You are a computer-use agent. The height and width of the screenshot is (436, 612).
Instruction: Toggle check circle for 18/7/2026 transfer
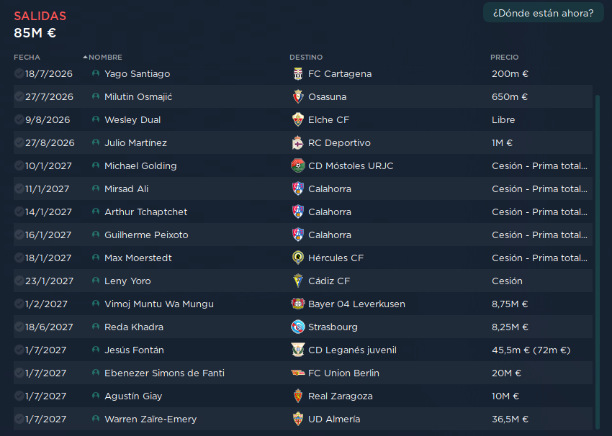point(19,73)
